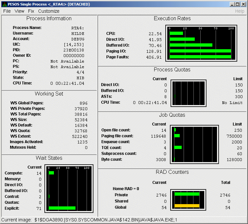Select the PID value 23E00138
The height and width of the screenshot is (224, 248).
pyautogui.click(x=74, y=50)
